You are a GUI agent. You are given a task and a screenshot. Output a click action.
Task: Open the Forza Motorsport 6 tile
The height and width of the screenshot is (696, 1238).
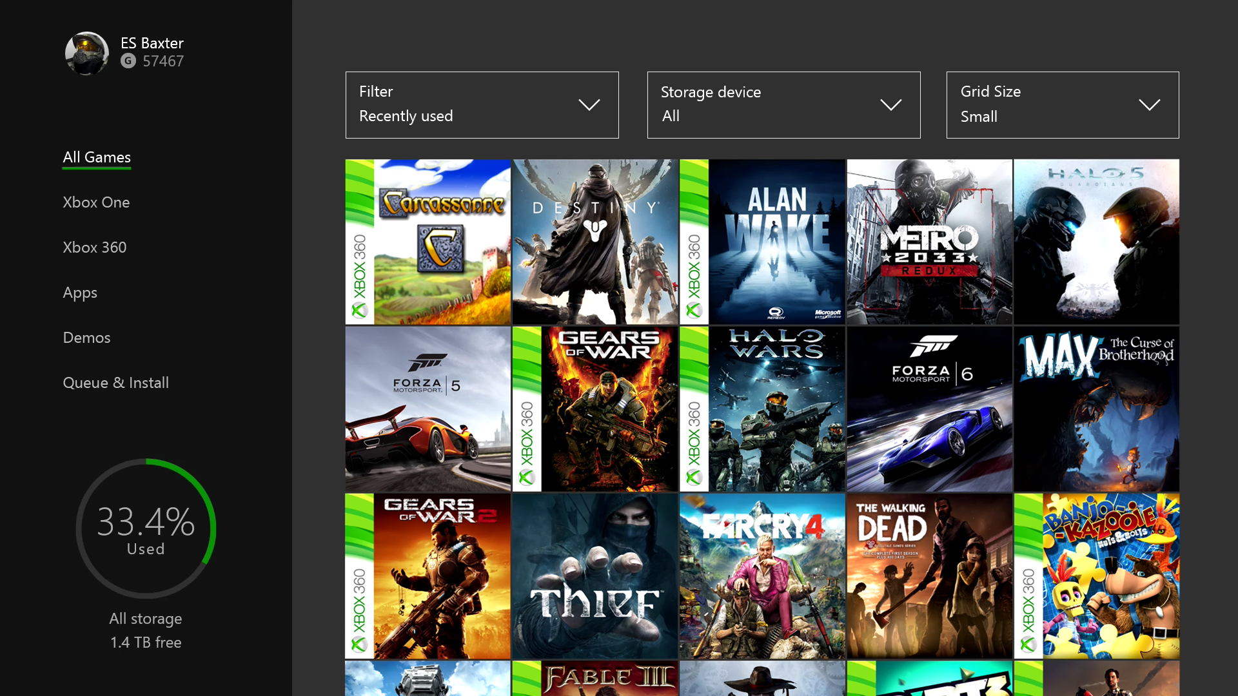(929, 409)
